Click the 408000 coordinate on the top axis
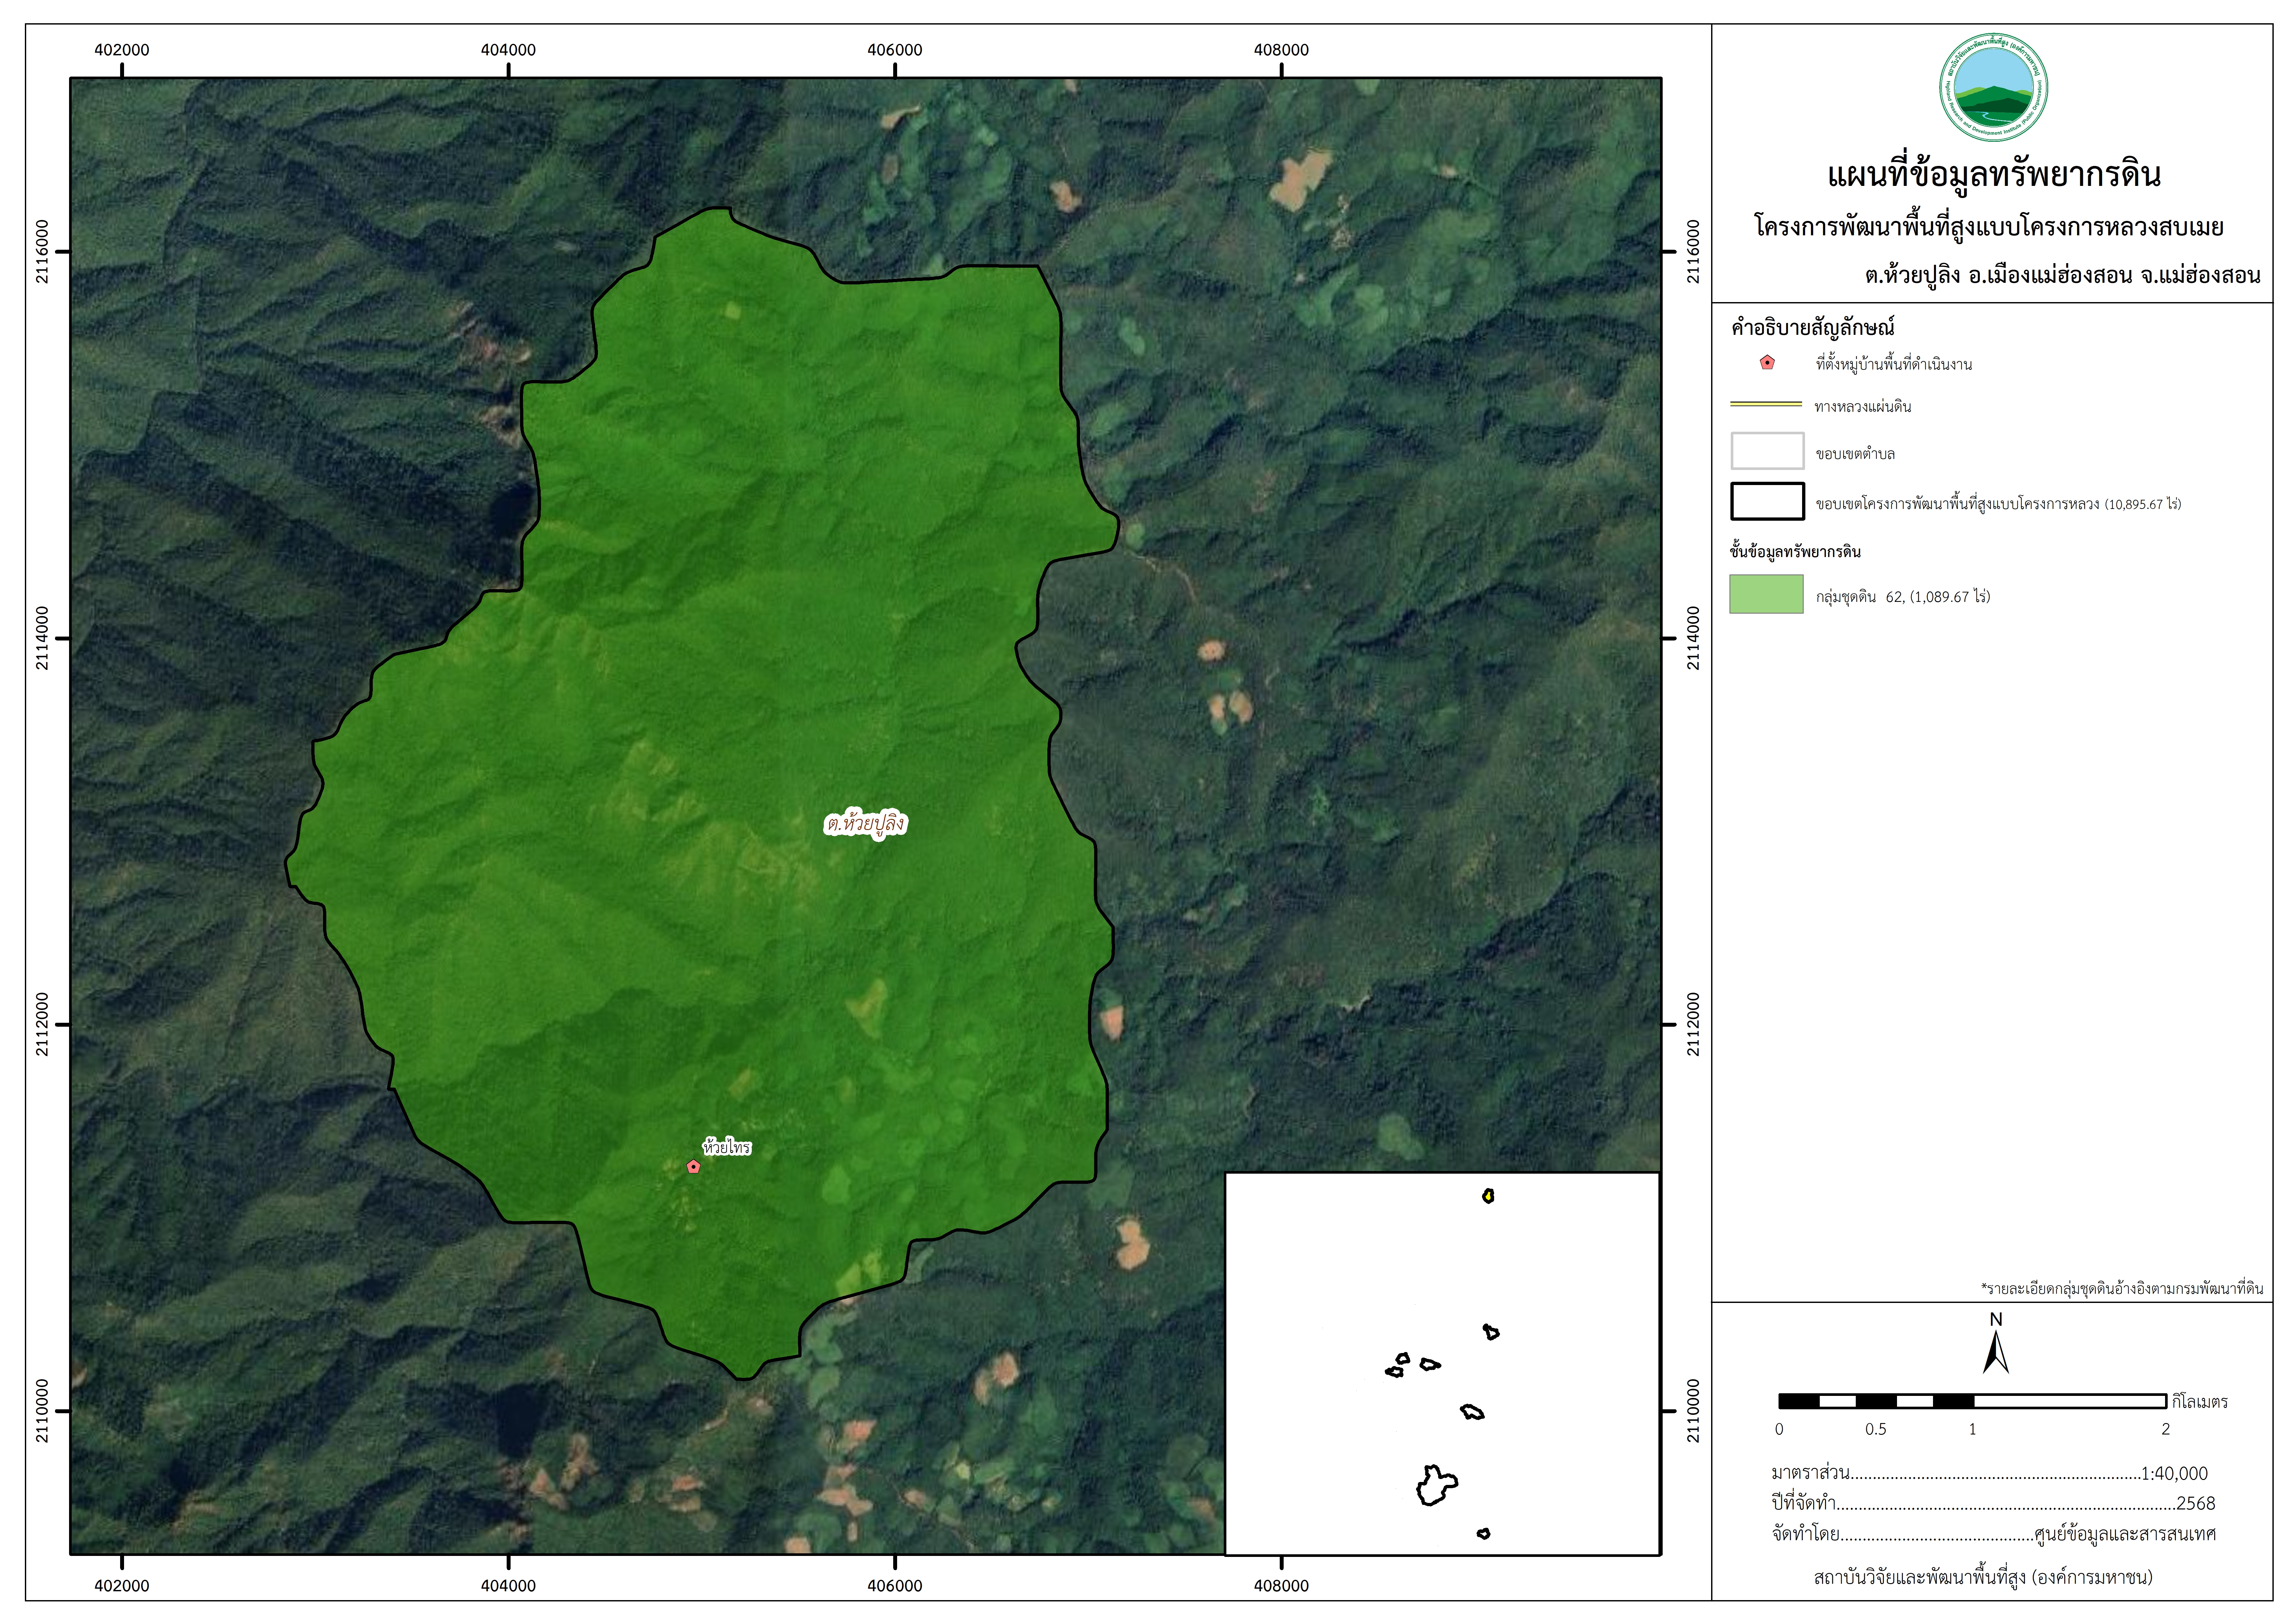The image size is (2295, 1624). pyautogui.click(x=1281, y=50)
